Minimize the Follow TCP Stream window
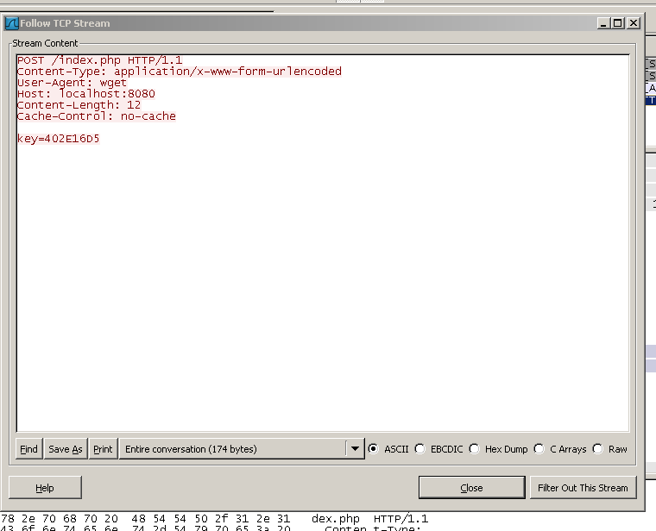 click(x=602, y=23)
